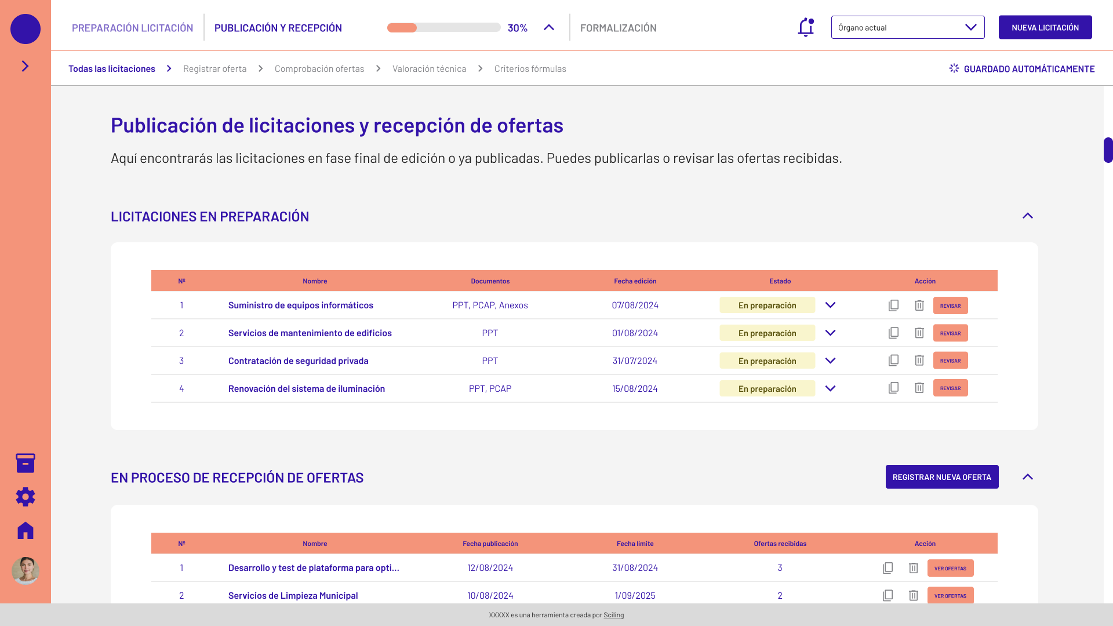Viewport: 1113px width, 626px height.
Task: Go to home icon in sidebar
Action: click(x=26, y=530)
